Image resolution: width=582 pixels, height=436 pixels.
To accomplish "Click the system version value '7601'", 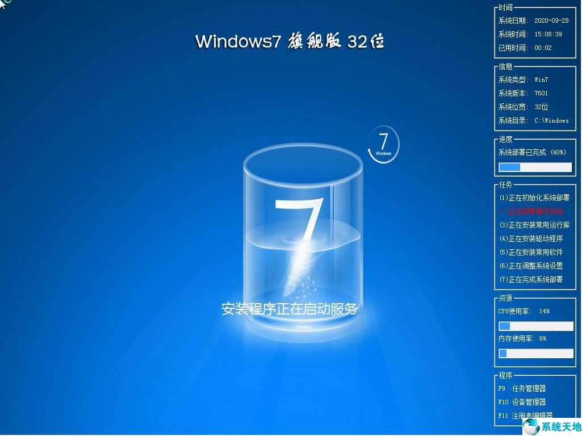I will 541,93.
